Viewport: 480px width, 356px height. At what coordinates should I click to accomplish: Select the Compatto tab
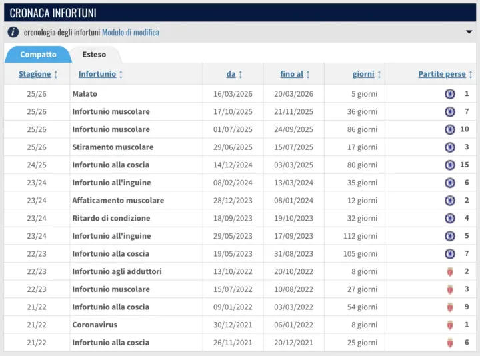point(38,55)
